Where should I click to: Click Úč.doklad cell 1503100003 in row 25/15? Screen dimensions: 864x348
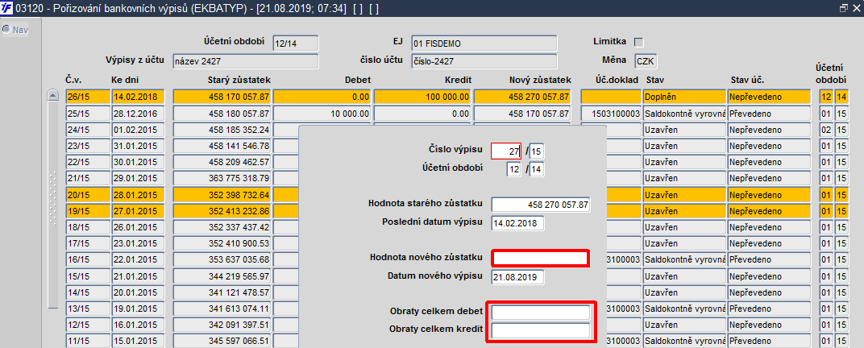click(x=611, y=114)
